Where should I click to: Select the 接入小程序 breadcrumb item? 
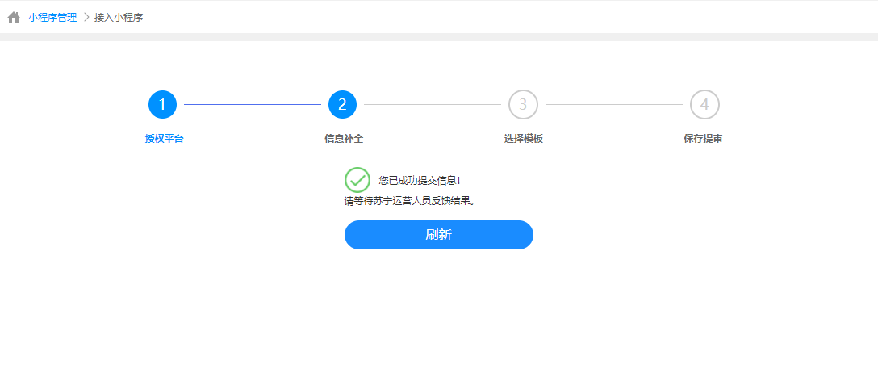119,17
